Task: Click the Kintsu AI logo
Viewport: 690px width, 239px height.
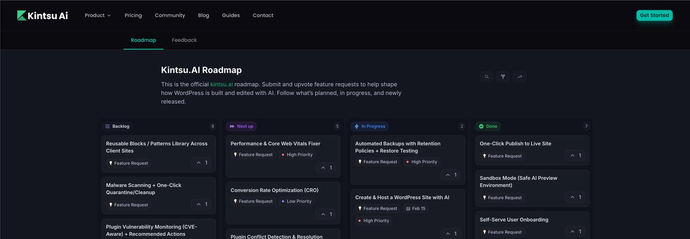Action: pos(43,15)
